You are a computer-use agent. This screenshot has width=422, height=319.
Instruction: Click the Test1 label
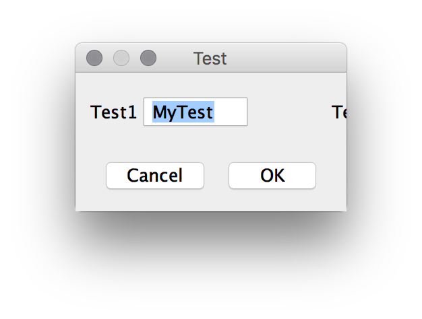[113, 112]
